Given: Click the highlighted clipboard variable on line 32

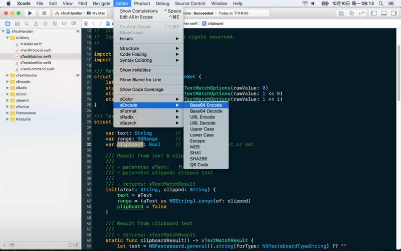Looking at the screenshot, I should tap(130, 145).
